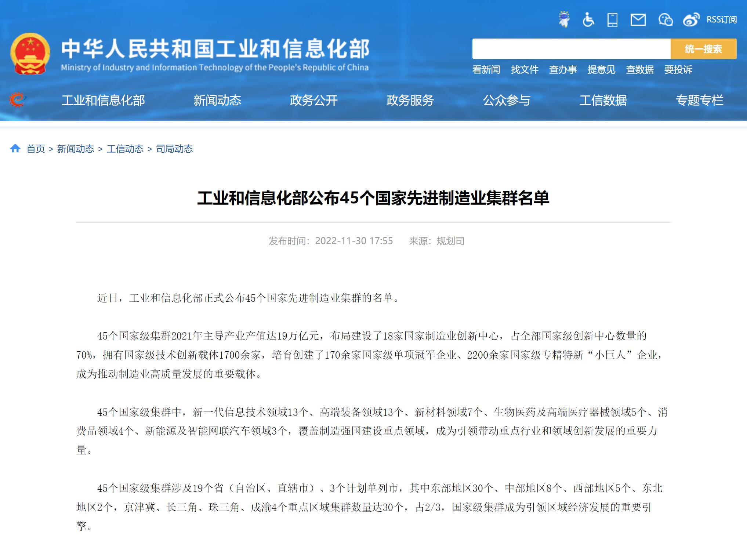The width and height of the screenshot is (747, 537).
Task: Go to 工信动态 in the breadcrumb
Action: [125, 149]
